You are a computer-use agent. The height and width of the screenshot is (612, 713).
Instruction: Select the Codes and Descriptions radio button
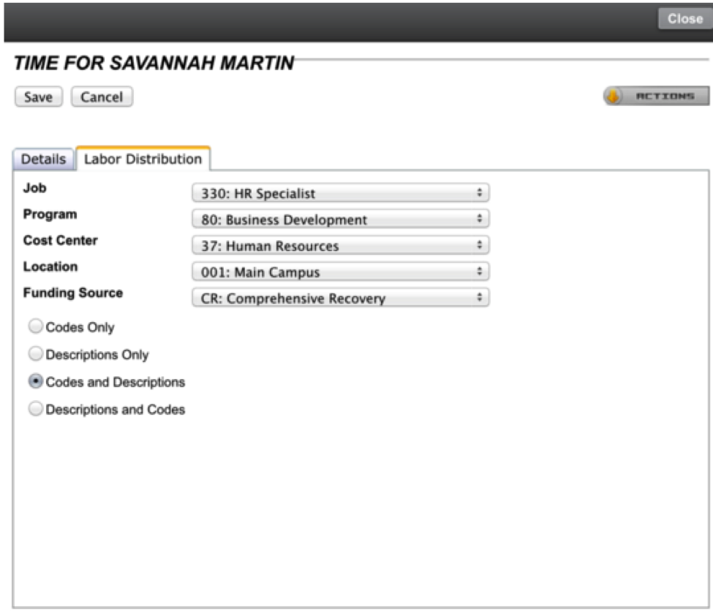click(34, 381)
